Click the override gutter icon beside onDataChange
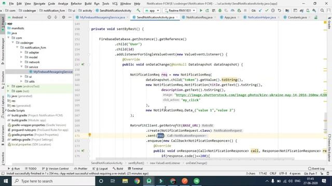The height and width of the screenshot is (186, 332). pyautogui.click(x=83, y=64)
